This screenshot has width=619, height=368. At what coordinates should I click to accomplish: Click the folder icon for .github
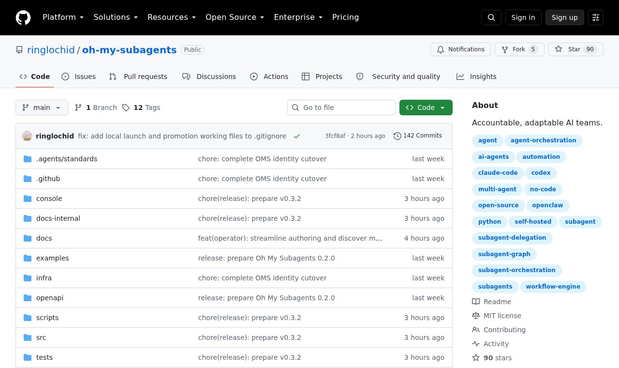point(28,179)
